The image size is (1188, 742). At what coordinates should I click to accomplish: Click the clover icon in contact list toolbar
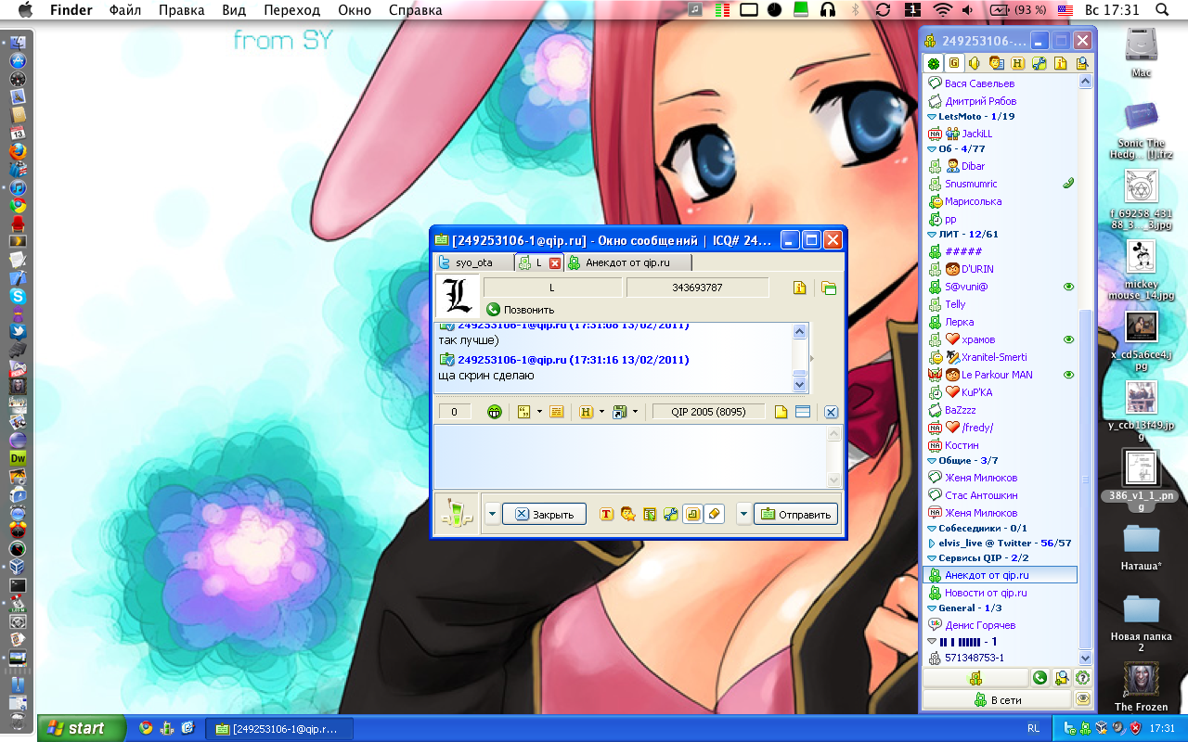point(933,63)
